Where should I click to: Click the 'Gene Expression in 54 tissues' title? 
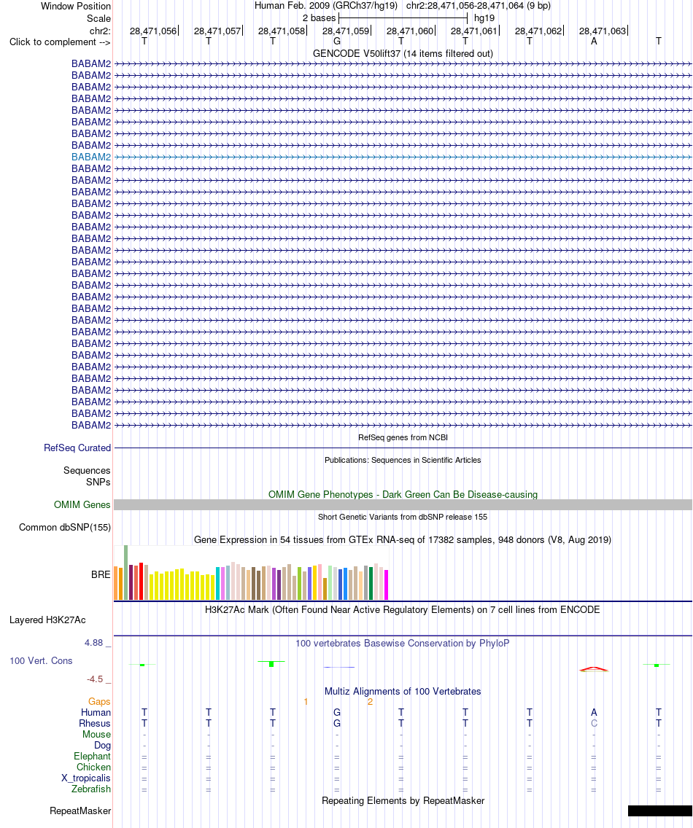pyautogui.click(x=403, y=539)
